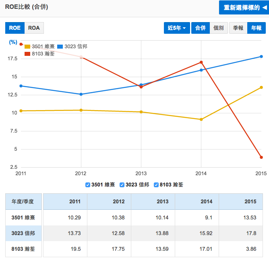
Task: Click blue 3023 信邦 legend swatch
Action: [60, 47]
